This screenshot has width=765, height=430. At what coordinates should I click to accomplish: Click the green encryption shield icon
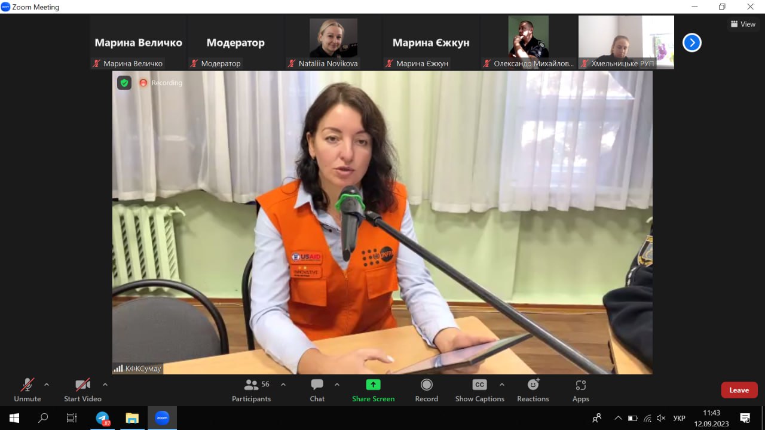pos(124,83)
